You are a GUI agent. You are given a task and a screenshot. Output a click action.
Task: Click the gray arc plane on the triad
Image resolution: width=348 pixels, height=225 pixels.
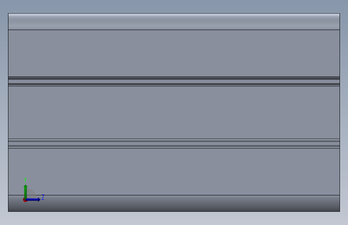tap(32, 193)
